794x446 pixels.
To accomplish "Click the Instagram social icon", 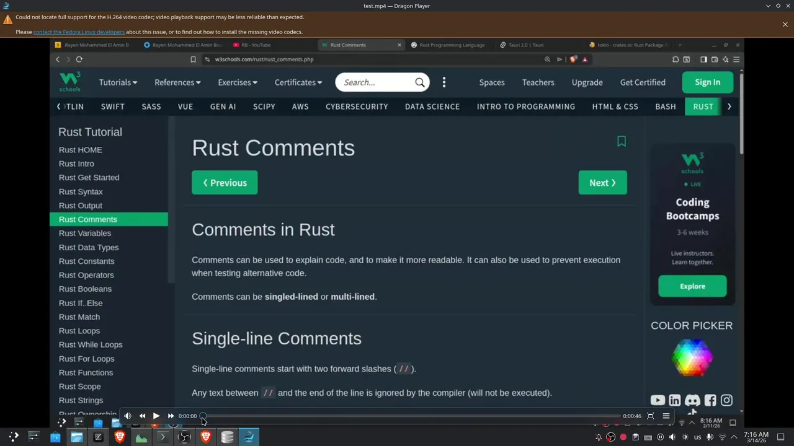I will click(726, 401).
